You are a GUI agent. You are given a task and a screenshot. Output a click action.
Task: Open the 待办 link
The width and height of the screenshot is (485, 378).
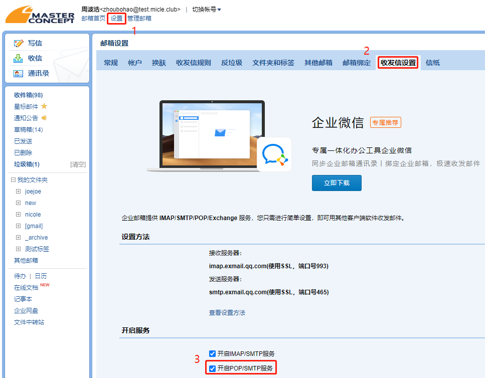pyautogui.click(x=20, y=276)
